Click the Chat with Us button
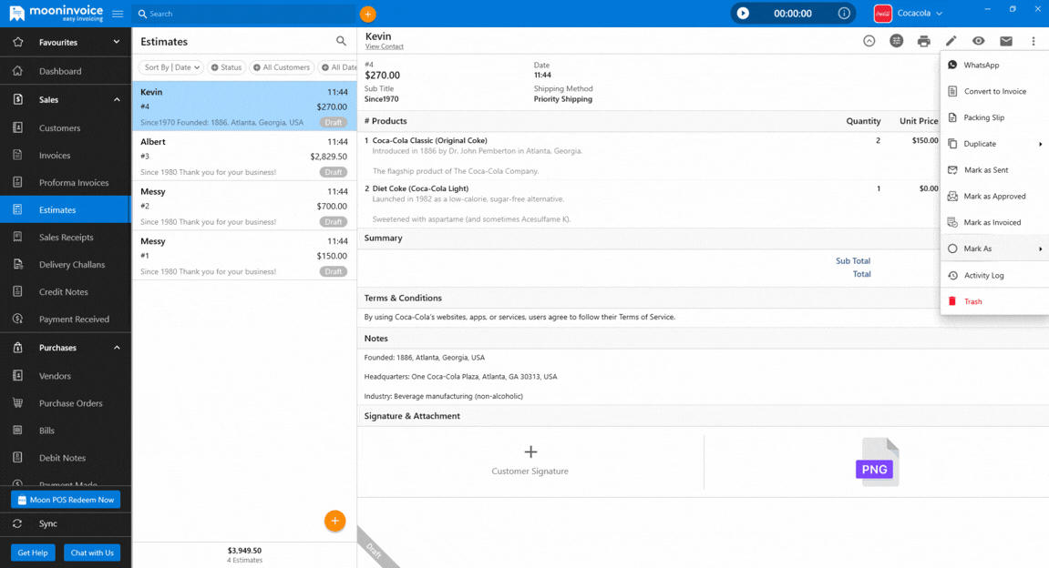1049x568 pixels. (92, 553)
